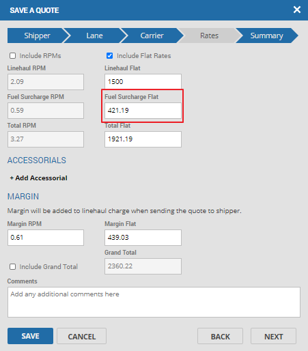Open the Carrier step
The width and height of the screenshot is (308, 351).
pyautogui.click(x=152, y=36)
